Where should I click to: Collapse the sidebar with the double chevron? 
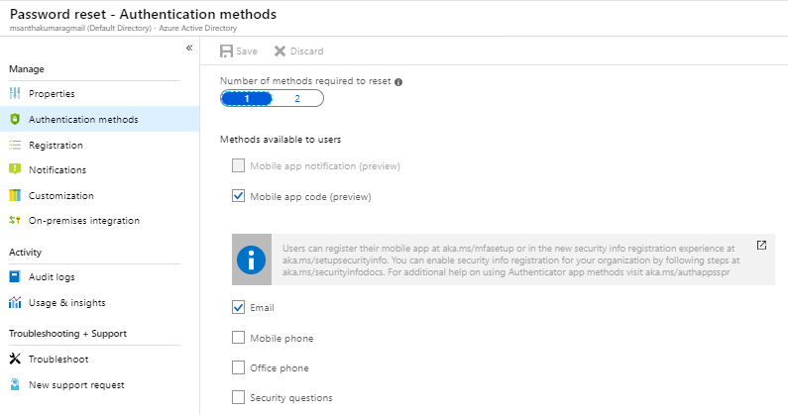pos(189,48)
